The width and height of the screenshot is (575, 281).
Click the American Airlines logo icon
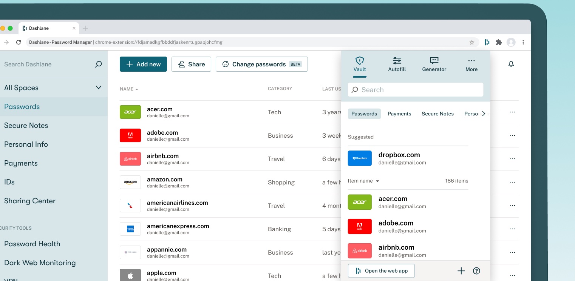[130, 206]
